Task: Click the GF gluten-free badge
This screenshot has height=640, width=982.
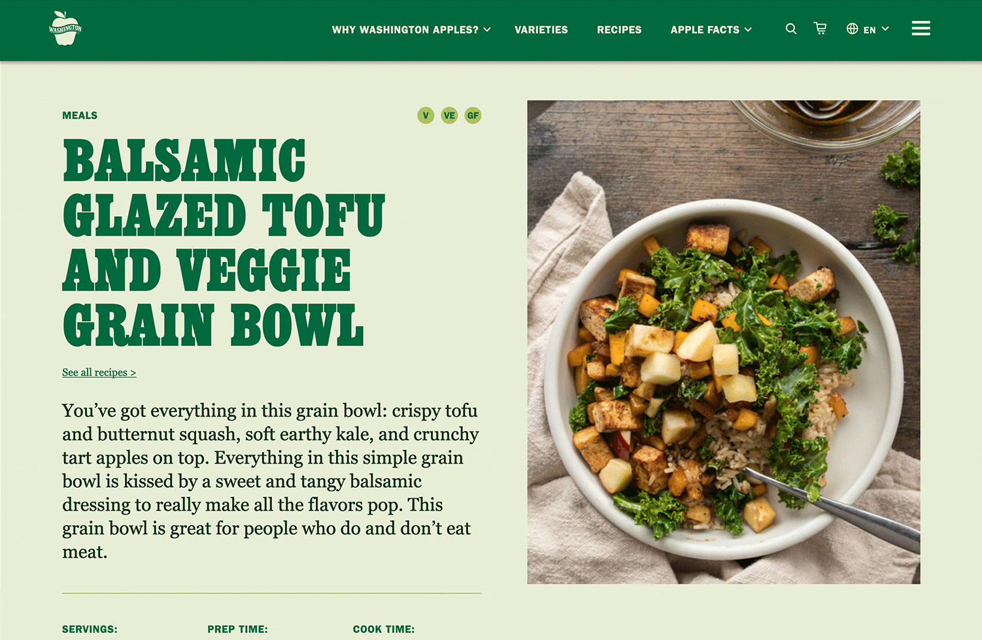Action: tap(473, 116)
